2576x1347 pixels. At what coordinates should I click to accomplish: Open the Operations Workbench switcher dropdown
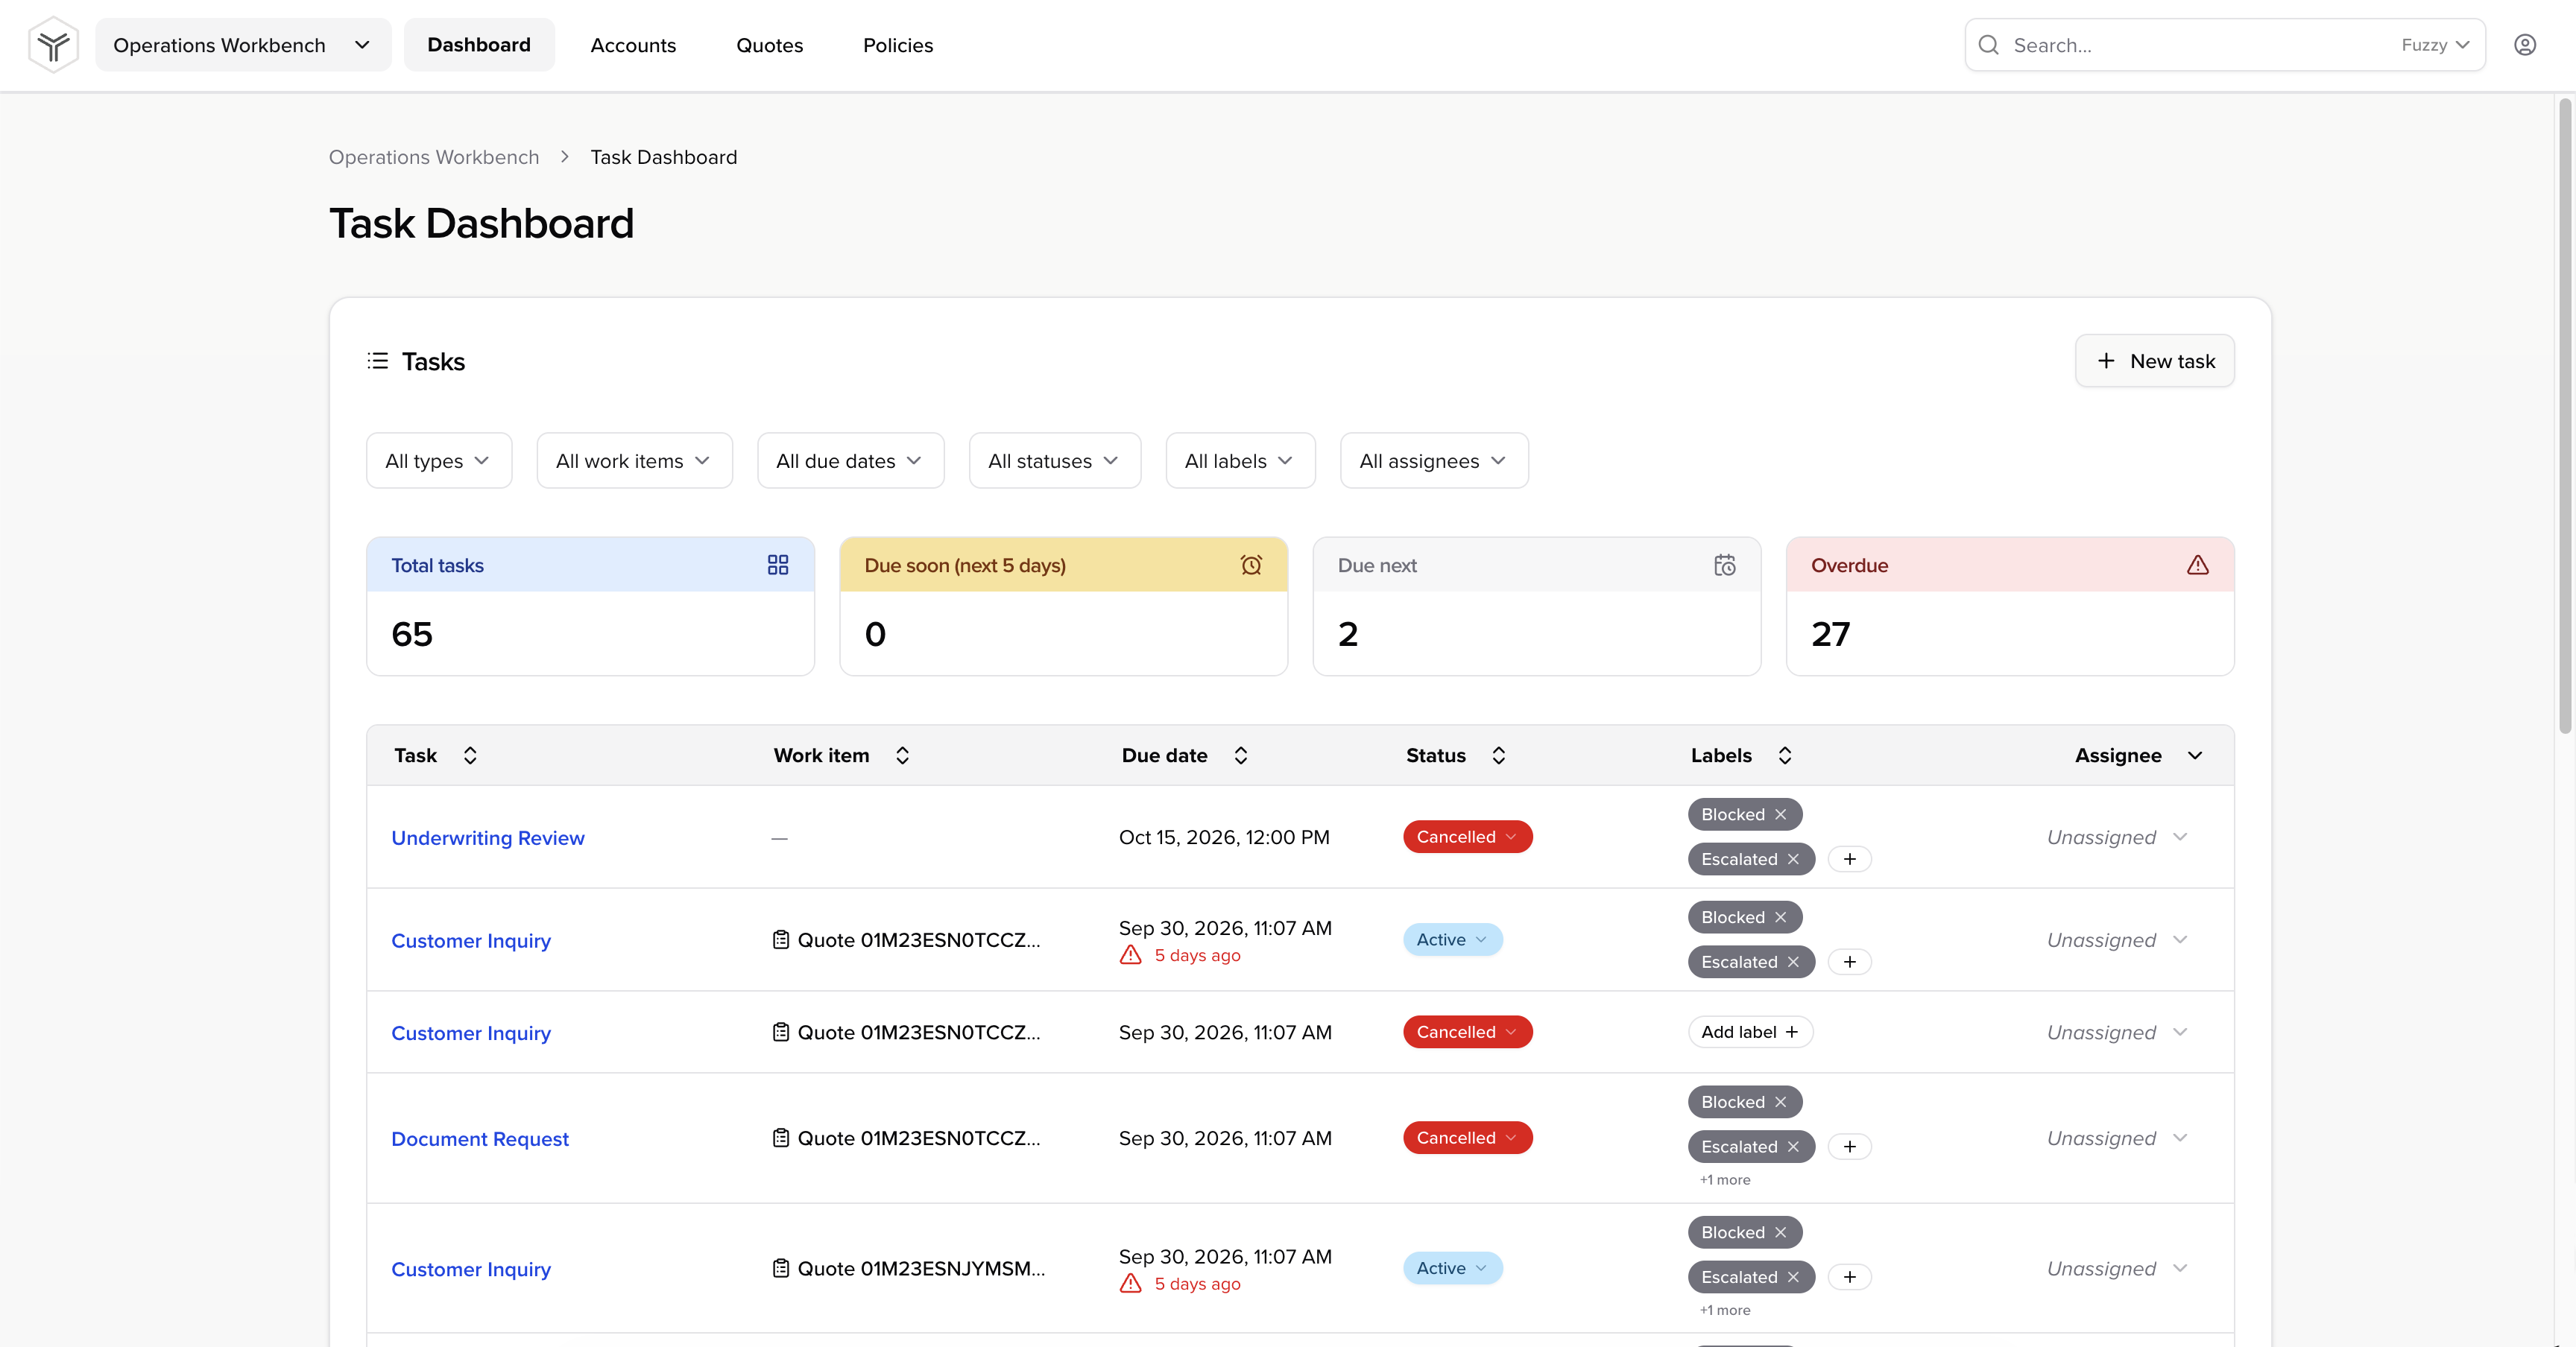(x=243, y=45)
